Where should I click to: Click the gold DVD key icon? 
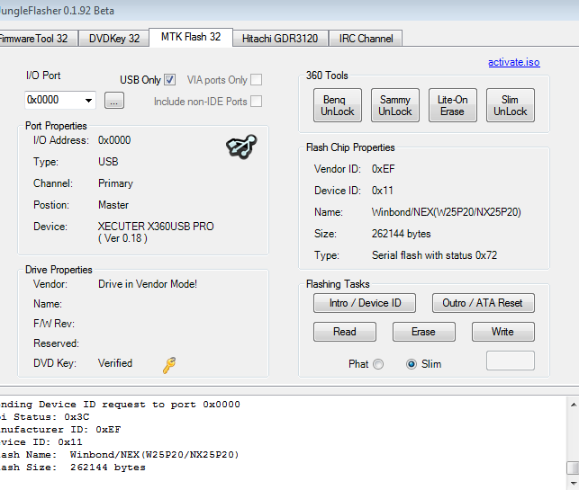click(169, 365)
